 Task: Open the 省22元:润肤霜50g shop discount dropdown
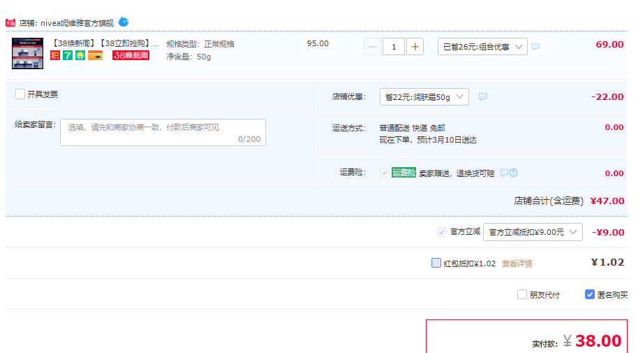(x=424, y=96)
